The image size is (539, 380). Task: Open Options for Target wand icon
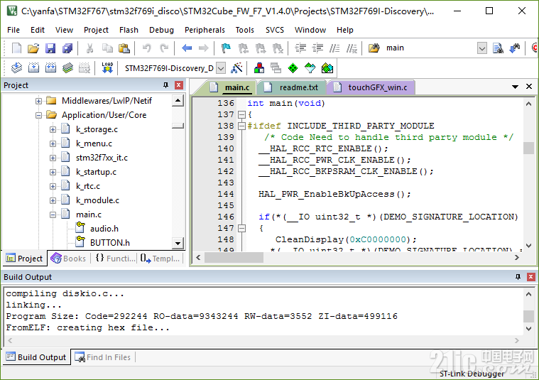(x=236, y=68)
